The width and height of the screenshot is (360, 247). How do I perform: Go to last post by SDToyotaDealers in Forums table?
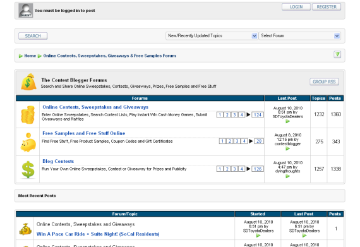coord(287,121)
